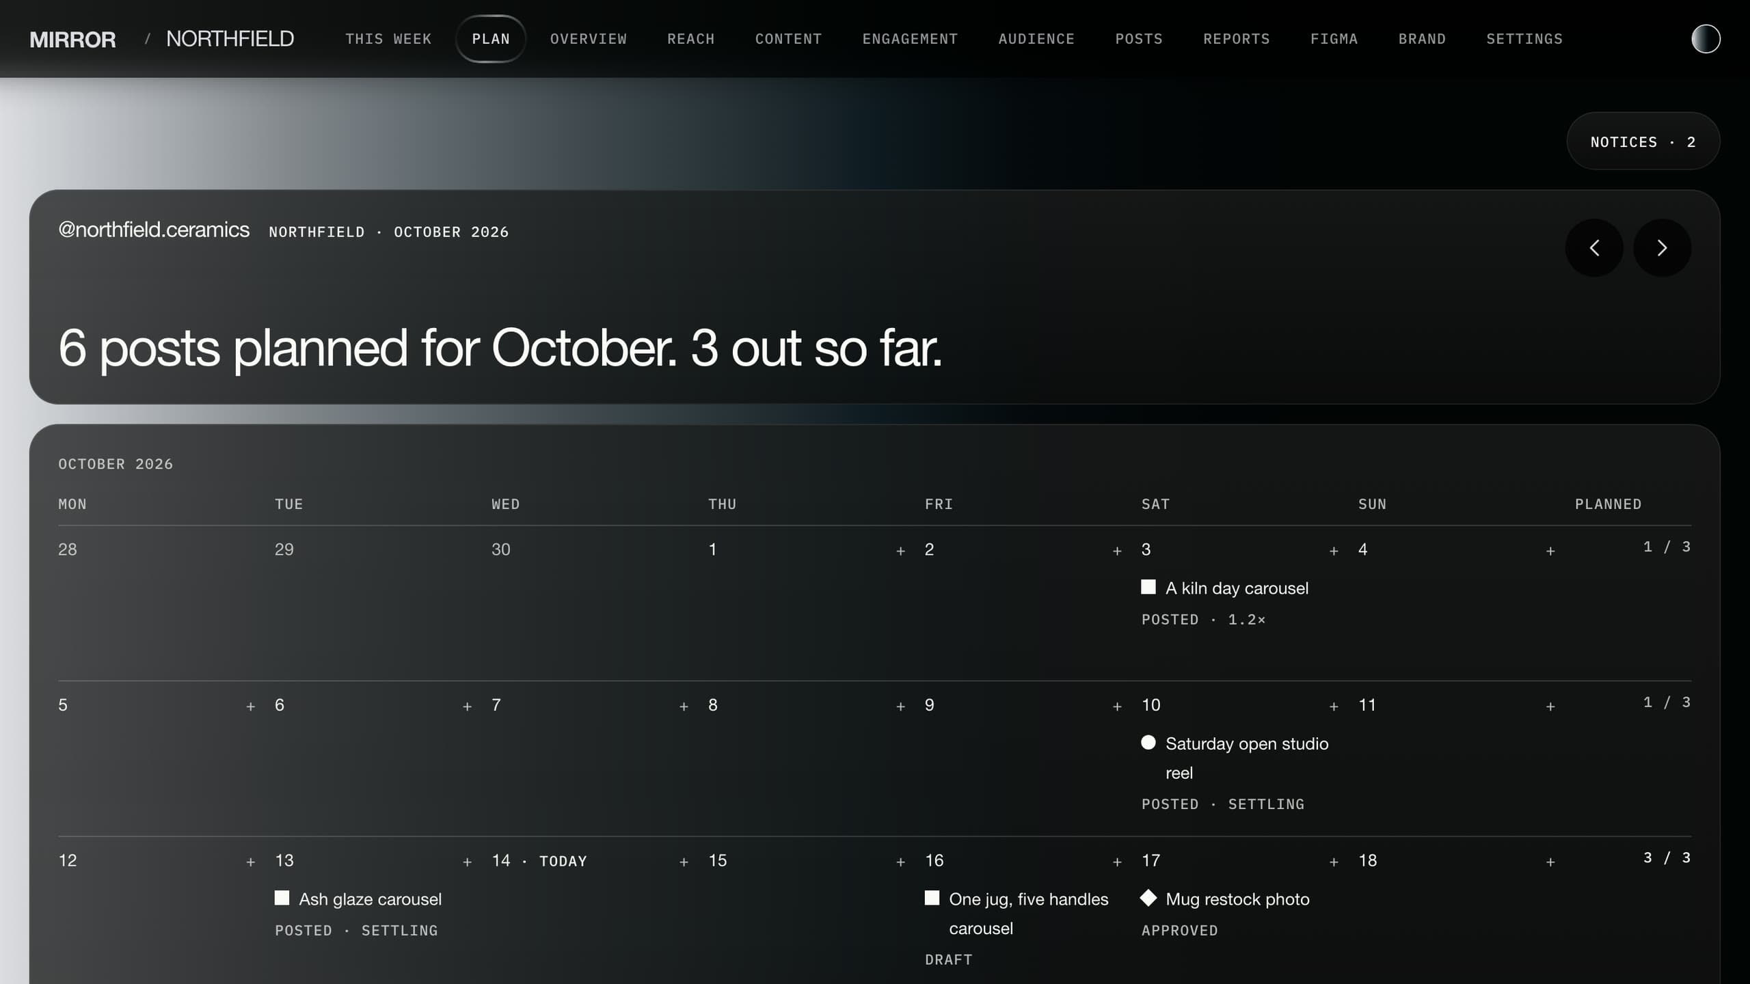
Task: Add a post on Friday 16 with plus
Action: tap(1117, 862)
